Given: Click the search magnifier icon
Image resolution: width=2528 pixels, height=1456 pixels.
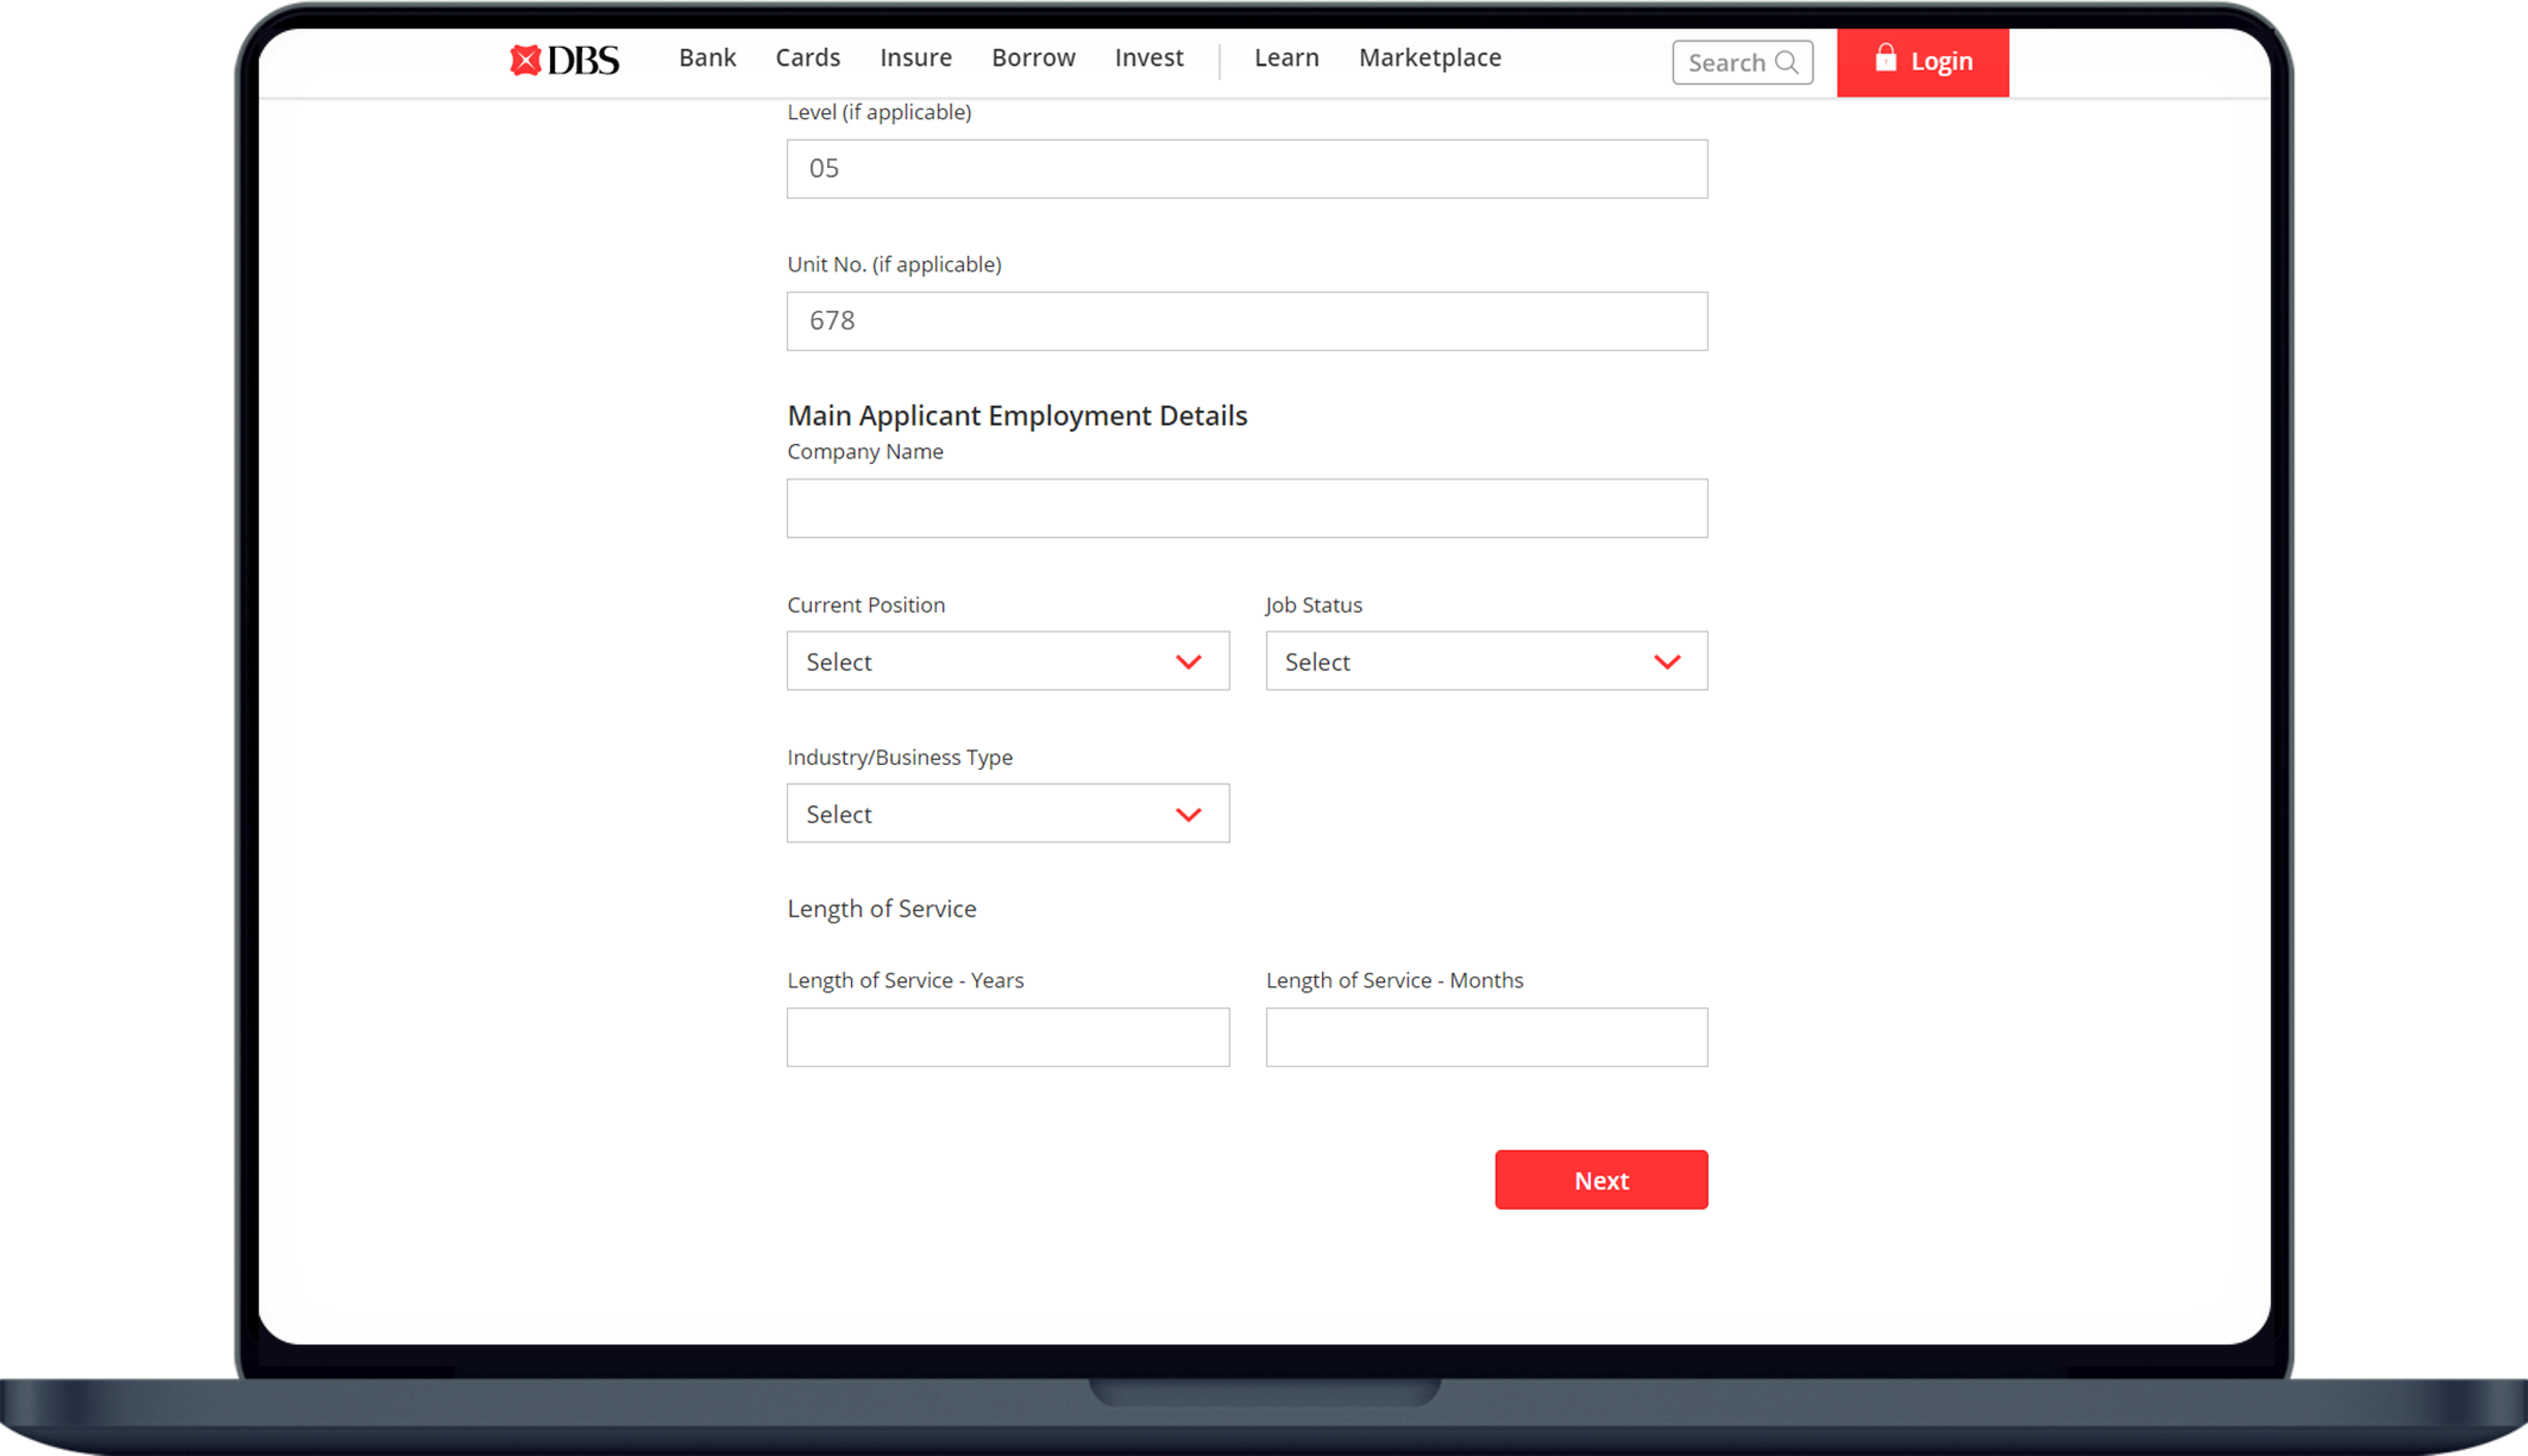Looking at the screenshot, I should tap(1786, 62).
